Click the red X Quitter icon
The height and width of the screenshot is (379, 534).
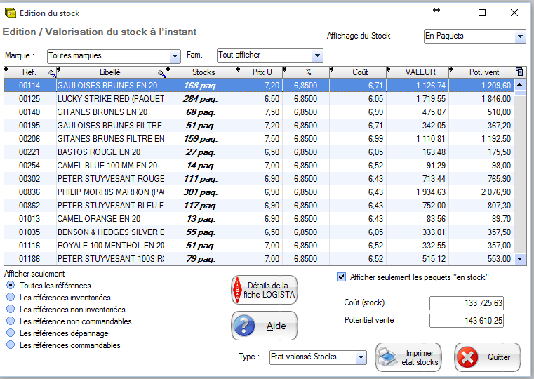click(467, 357)
